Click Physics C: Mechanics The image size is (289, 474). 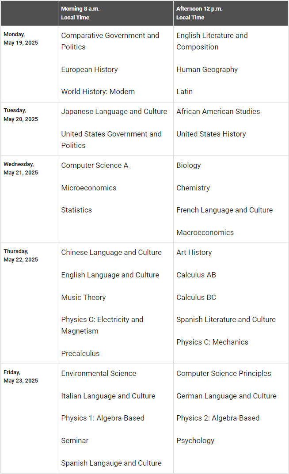click(212, 342)
